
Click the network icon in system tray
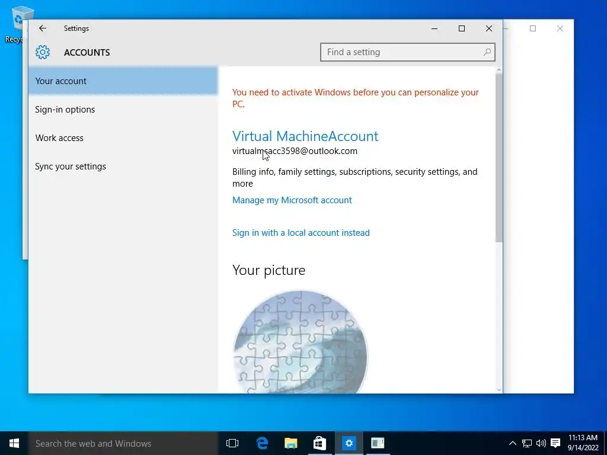(x=526, y=443)
